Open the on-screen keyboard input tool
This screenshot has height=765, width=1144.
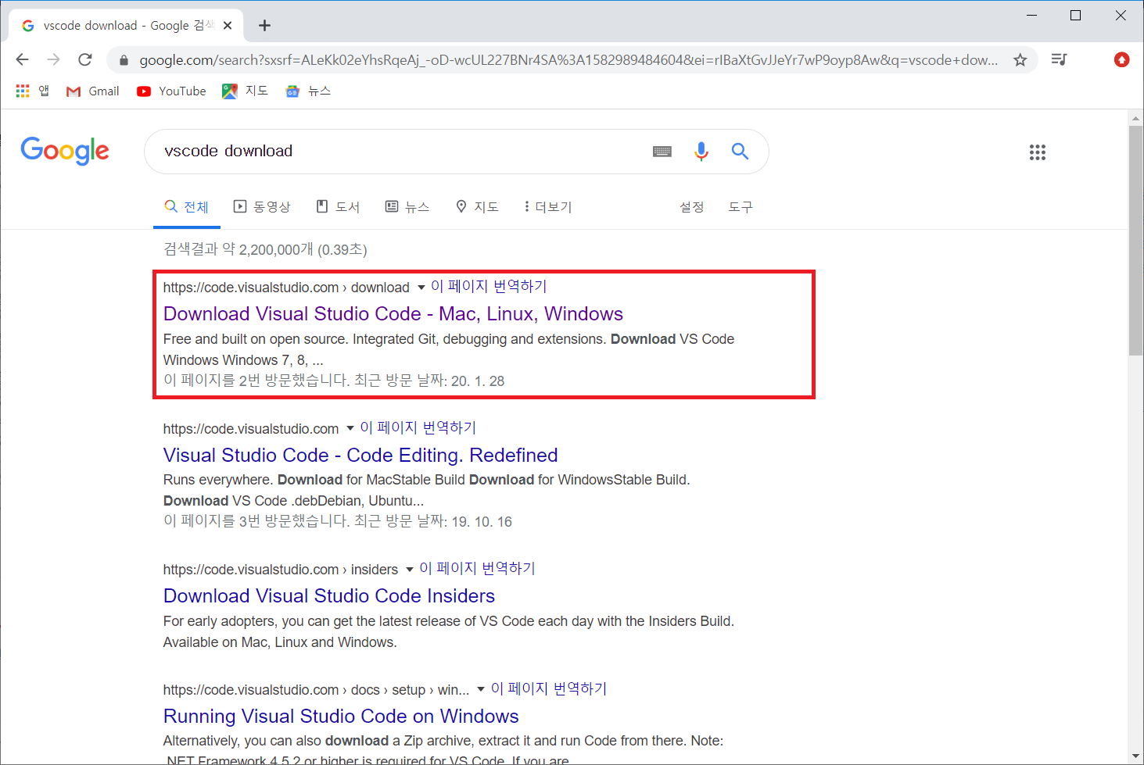[662, 152]
